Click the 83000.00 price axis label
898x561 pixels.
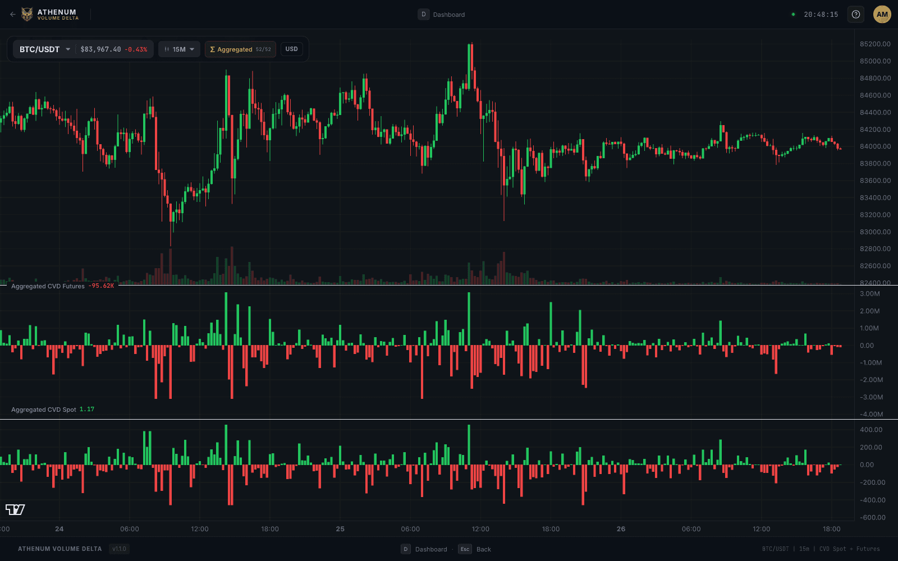875,232
